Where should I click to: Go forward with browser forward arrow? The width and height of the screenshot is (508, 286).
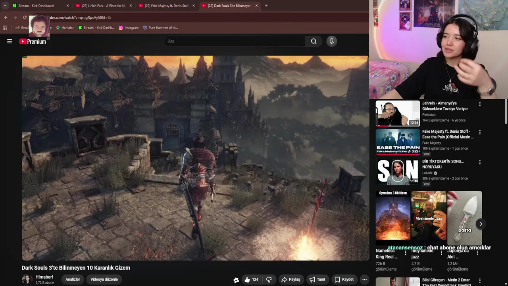coord(15,17)
